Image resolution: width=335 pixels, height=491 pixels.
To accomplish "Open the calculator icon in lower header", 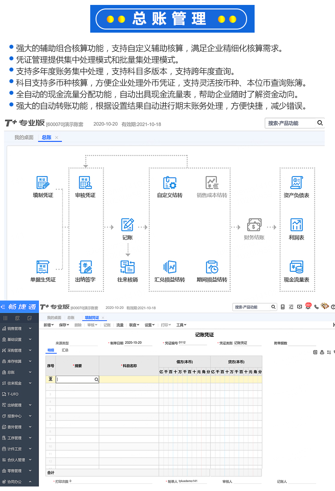I will (x=282, y=307).
